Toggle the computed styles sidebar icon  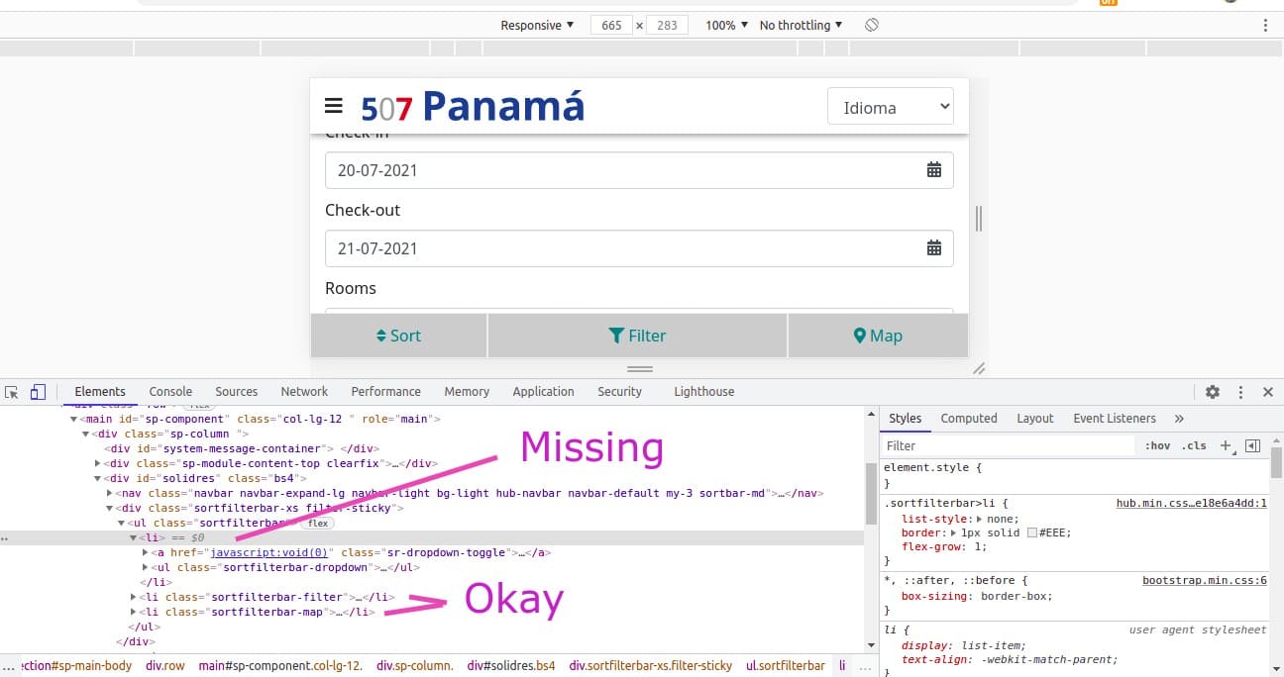click(x=1252, y=445)
